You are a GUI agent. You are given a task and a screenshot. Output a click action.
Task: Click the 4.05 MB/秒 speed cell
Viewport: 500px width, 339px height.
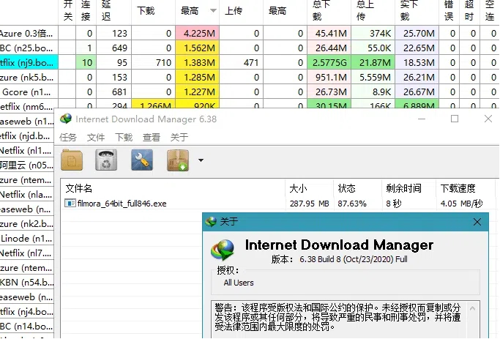coord(461,204)
